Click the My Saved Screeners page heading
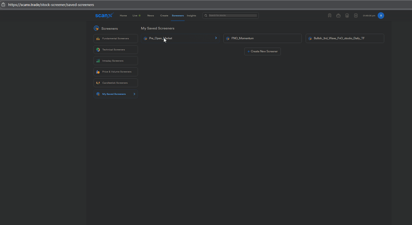Image resolution: width=412 pixels, height=225 pixels. point(158,28)
